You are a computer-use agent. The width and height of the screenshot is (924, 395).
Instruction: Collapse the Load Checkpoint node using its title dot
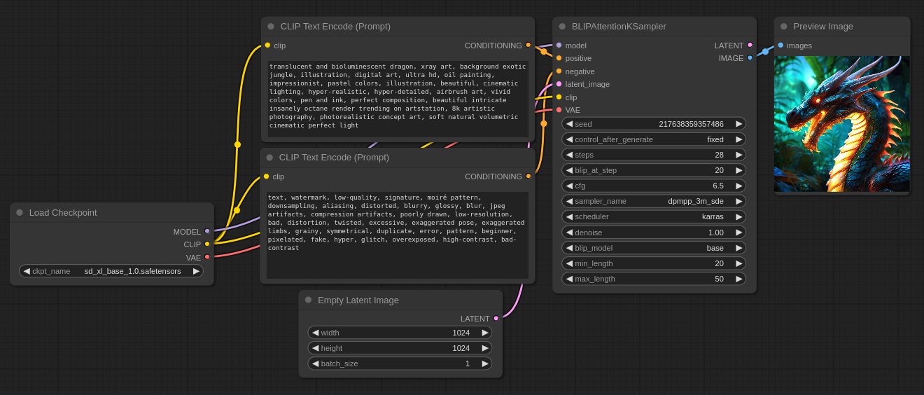(20, 212)
